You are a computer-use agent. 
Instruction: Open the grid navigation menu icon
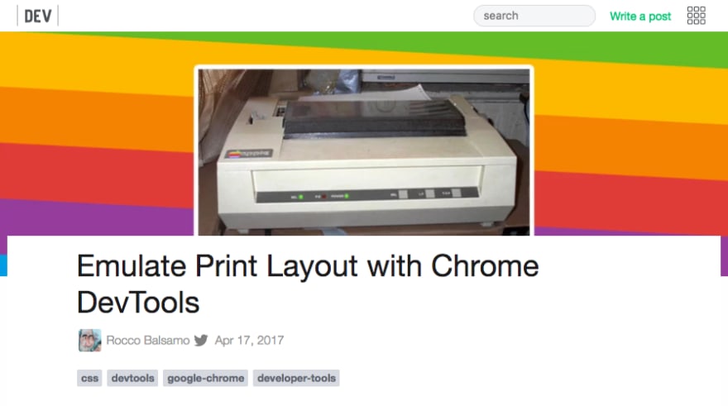point(696,16)
